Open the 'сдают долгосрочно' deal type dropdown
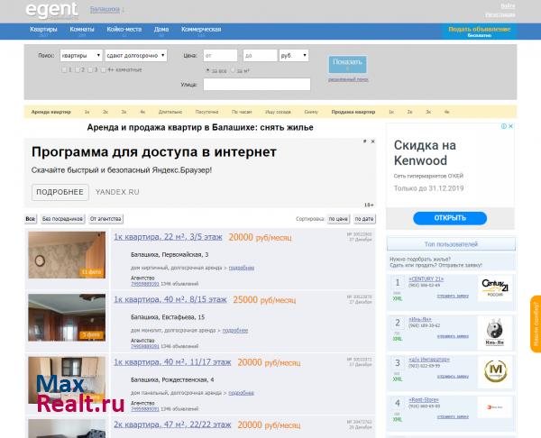The height and width of the screenshot is (438, 541). pyautogui.click(x=136, y=56)
